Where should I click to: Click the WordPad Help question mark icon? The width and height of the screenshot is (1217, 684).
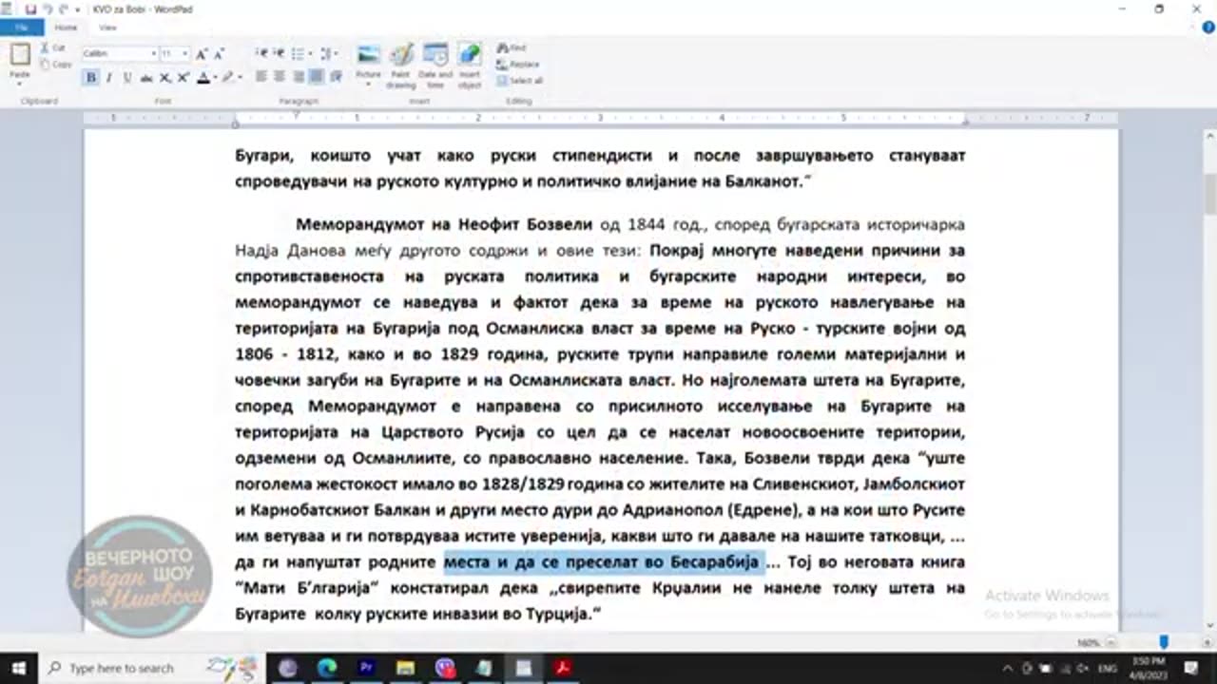[1208, 28]
